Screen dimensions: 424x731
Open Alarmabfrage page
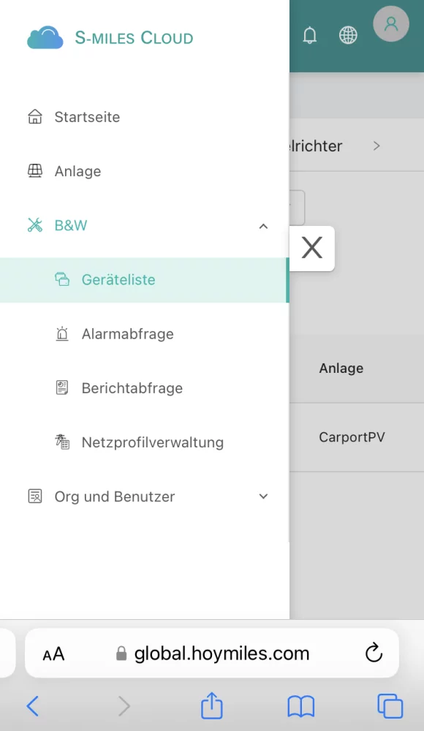[145, 334]
